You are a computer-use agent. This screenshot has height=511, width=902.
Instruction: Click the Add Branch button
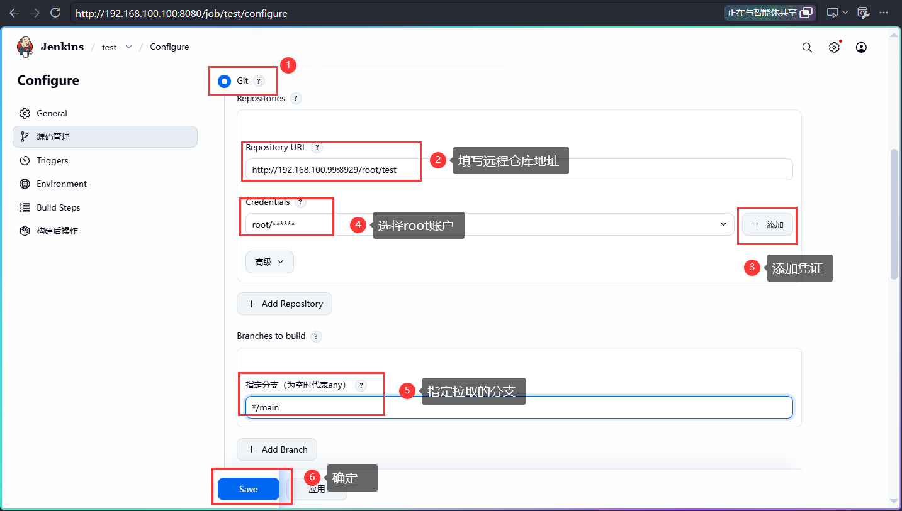277,449
